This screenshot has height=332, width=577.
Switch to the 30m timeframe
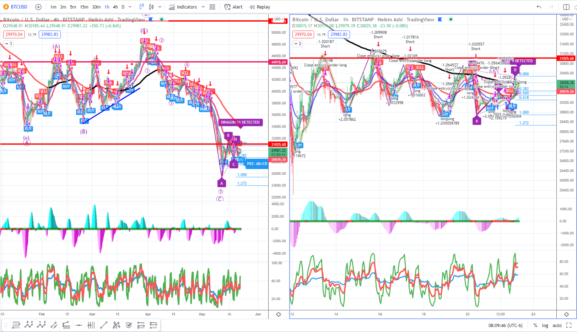click(96, 7)
